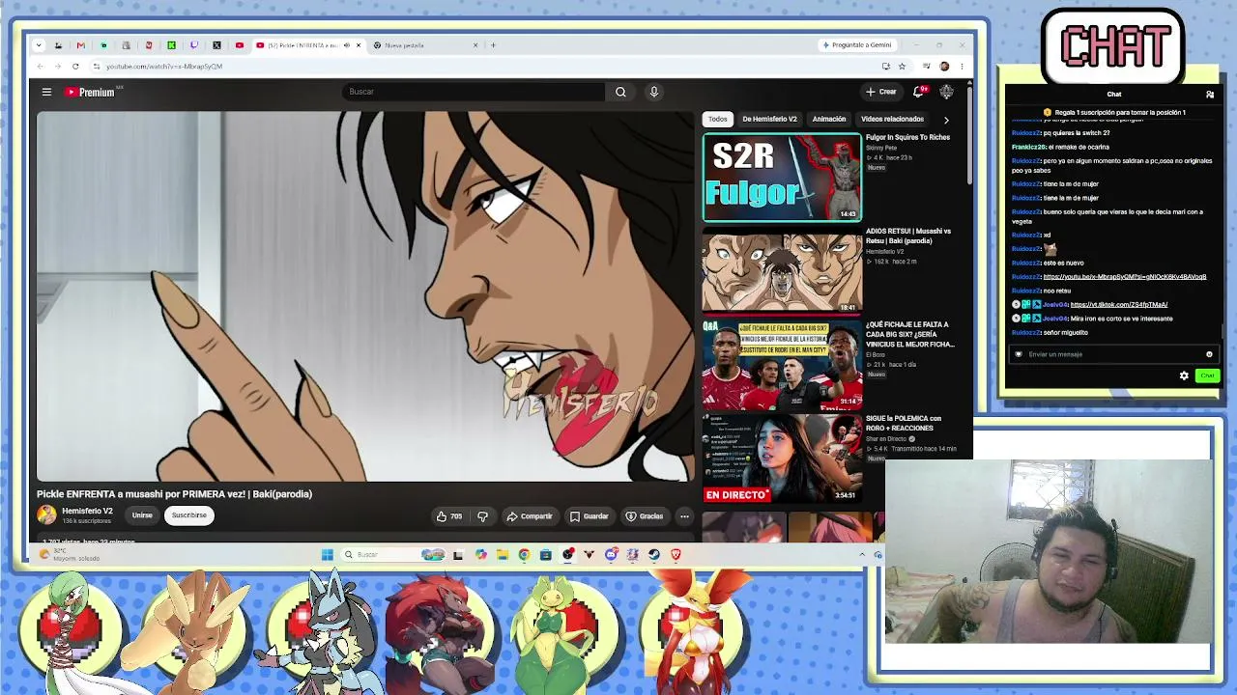Viewport: 1237px width, 695px height.
Task: Open Steam from the taskbar
Action: click(x=654, y=554)
